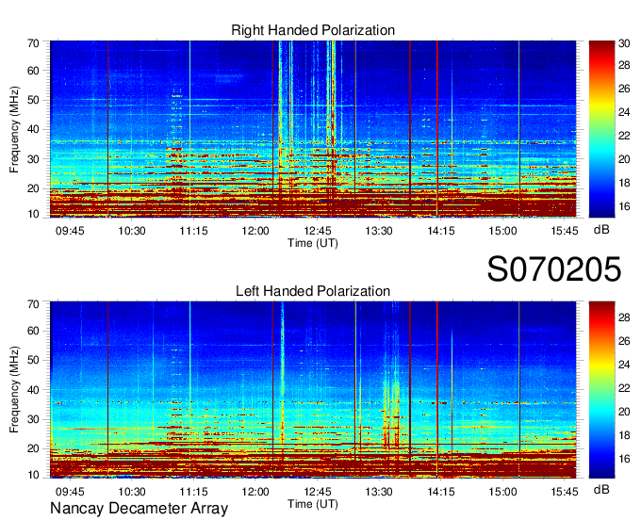Click 12:00 tick on right-handed plot
The height and width of the screenshot is (520, 641).
point(255,231)
